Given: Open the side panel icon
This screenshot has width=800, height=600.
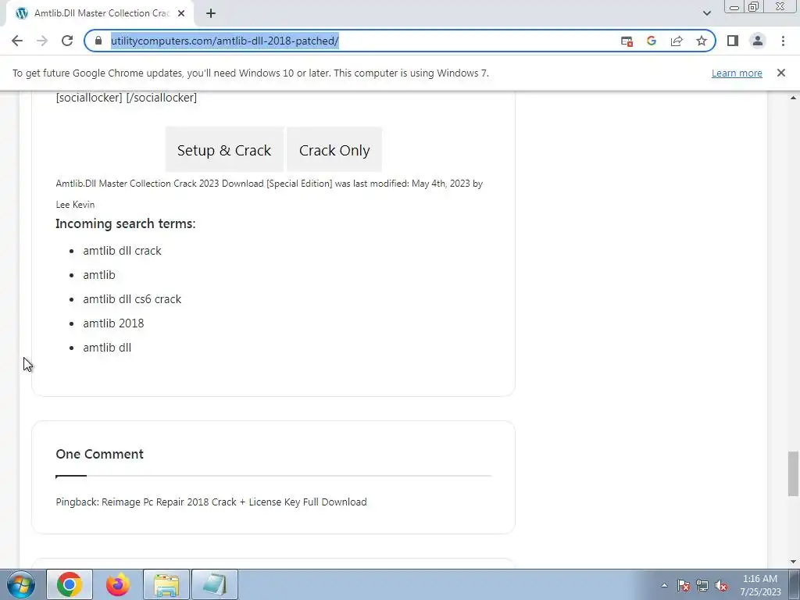Looking at the screenshot, I should click(x=733, y=41).
